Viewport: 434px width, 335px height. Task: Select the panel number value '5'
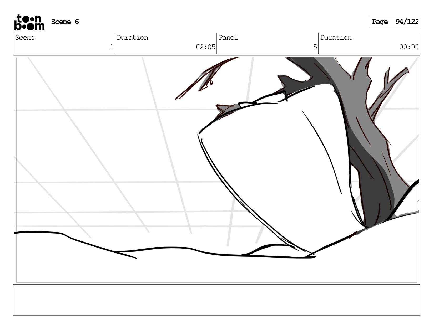315,47
